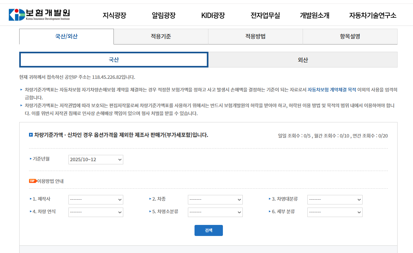Viewport: 413px width, 253px height.
Task: Click the 2. 차종 label
Action: click(159, 199)
